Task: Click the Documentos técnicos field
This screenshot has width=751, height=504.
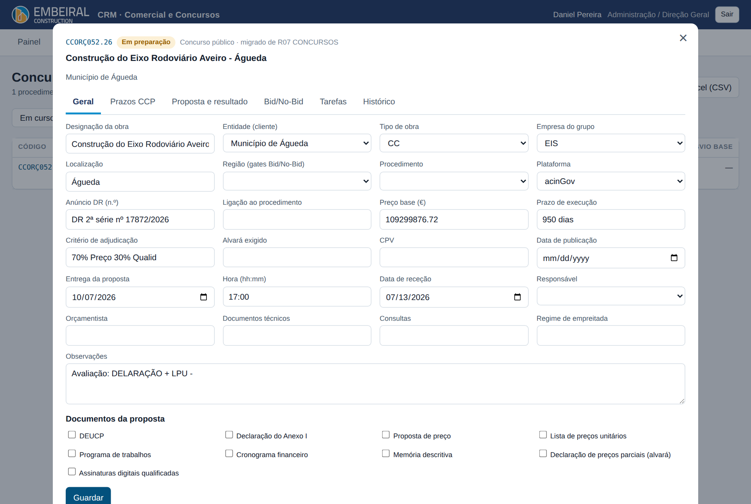Action: (297, 336)
